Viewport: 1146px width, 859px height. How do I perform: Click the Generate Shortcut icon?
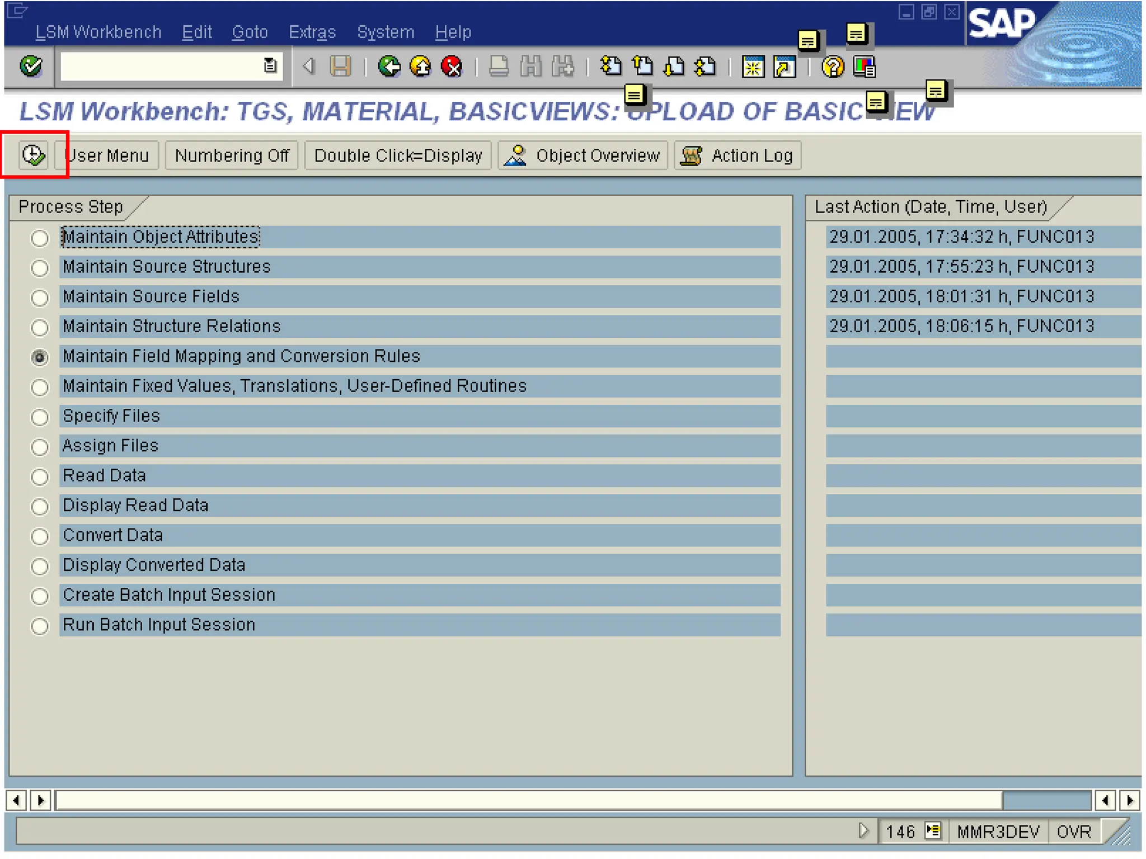785,67
